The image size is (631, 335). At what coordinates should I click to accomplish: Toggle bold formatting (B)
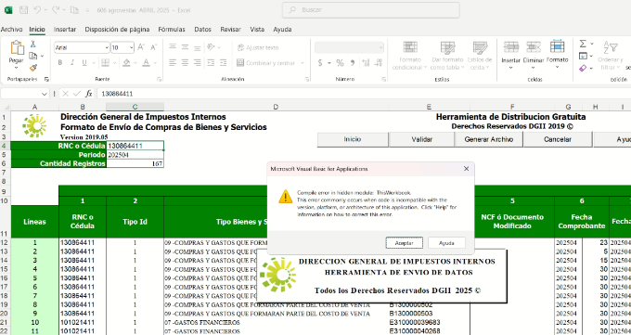[60, 63]
